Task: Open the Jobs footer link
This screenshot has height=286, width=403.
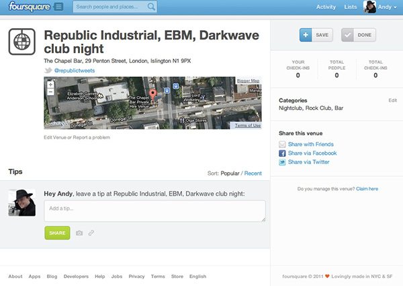Action: (117, 277)
